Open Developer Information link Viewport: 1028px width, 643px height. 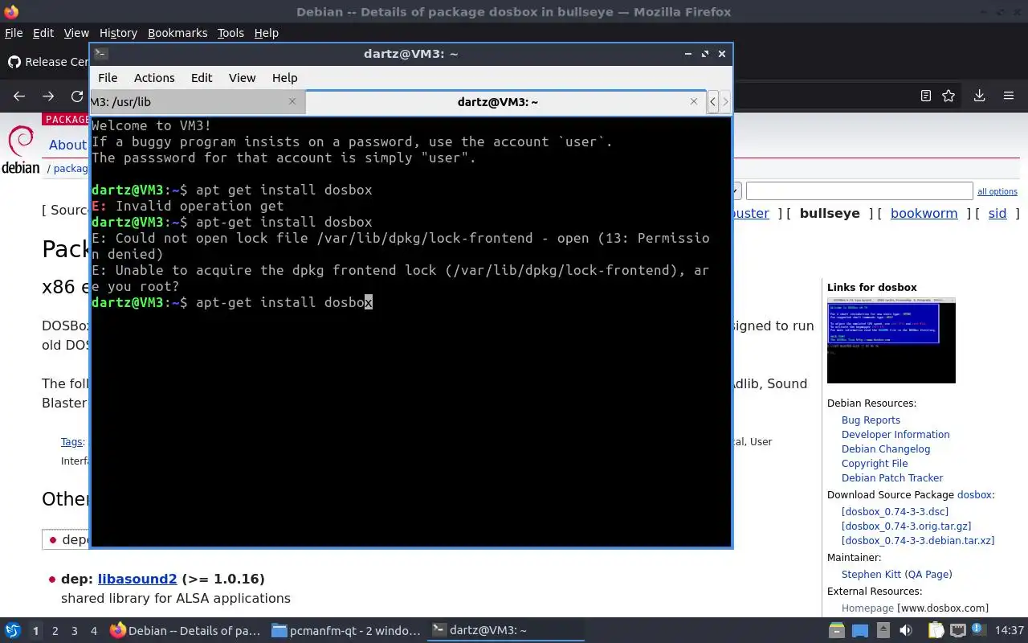895,435
